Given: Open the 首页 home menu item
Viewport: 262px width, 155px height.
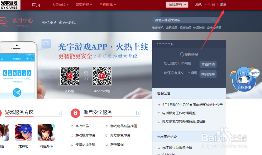Looking at the screenshot, I should (36, 5).
